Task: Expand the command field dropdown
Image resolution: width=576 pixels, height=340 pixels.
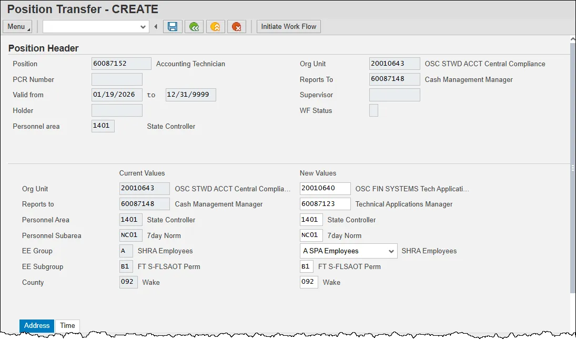Action: point(143,27)
